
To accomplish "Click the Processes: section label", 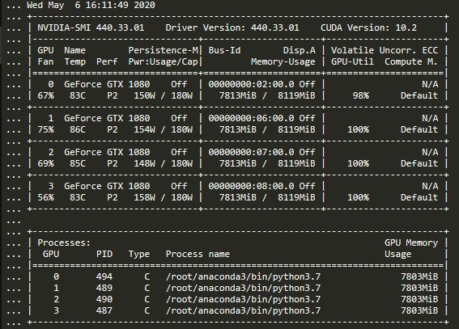I will tap(64, 243).
